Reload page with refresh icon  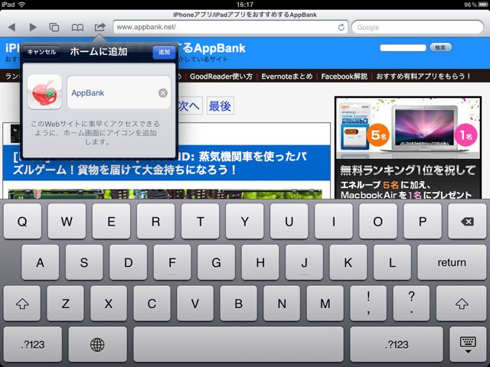tap(341, 28)
